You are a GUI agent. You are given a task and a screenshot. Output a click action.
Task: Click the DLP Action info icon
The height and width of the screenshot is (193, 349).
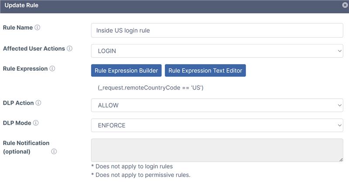(x=38, y=103)
